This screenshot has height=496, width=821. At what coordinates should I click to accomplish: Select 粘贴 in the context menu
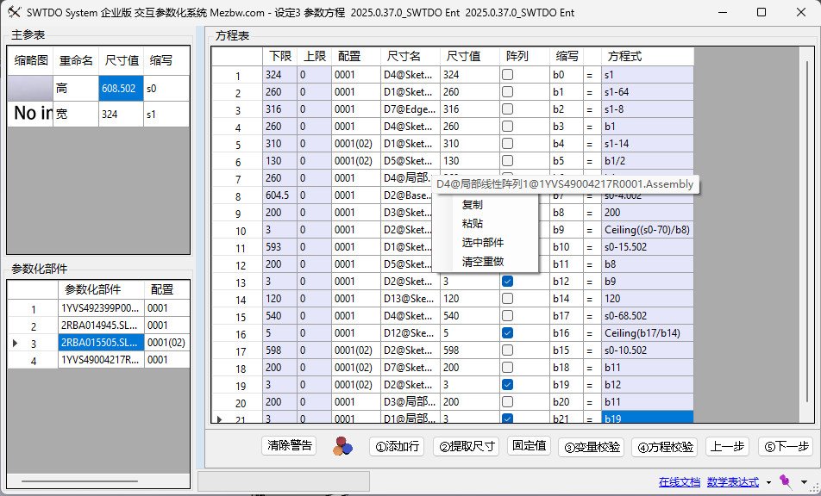pos(473,224)
